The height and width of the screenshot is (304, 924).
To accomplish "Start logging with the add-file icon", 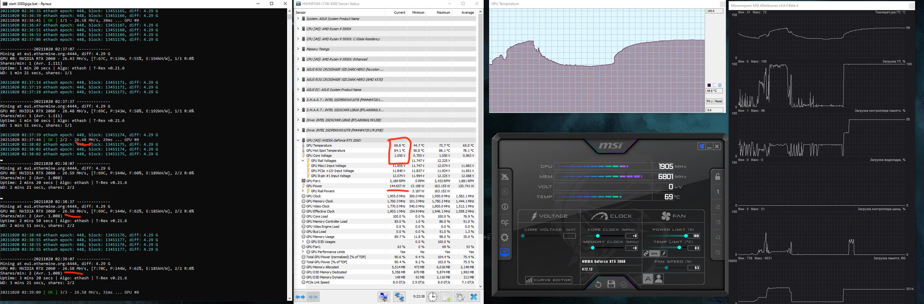I will tap(446, 297).
